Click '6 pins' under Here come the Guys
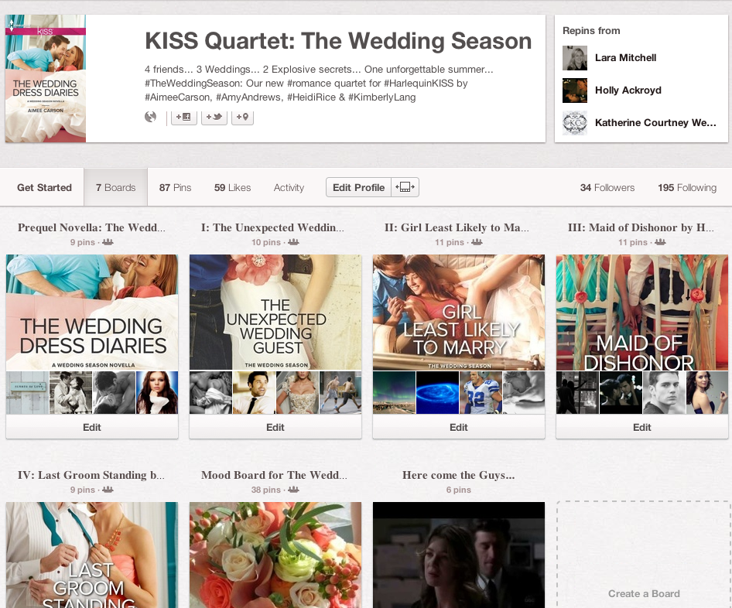 tap(458, 490)
